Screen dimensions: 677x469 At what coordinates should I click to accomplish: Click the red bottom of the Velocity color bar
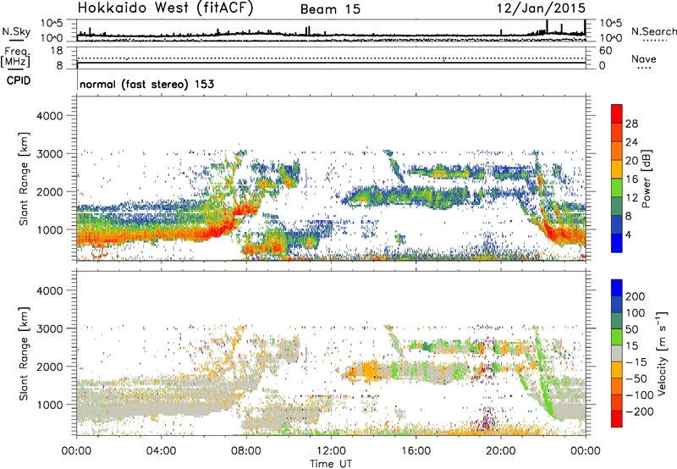[617, 419]
